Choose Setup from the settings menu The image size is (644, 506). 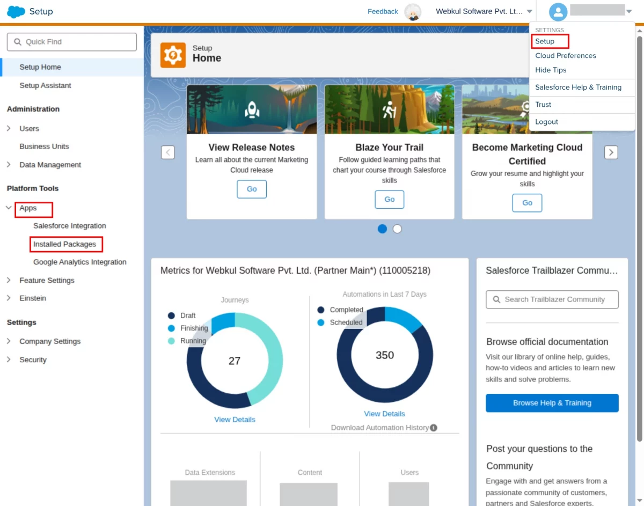545,41
